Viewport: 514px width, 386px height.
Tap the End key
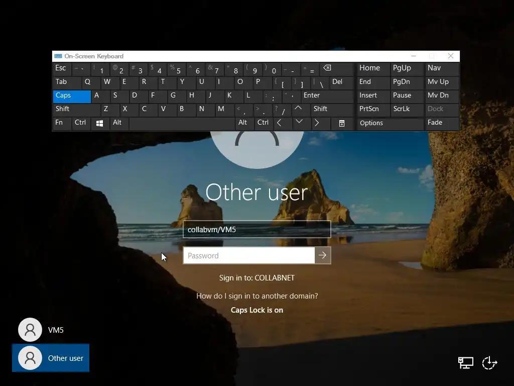pos(373,82)
